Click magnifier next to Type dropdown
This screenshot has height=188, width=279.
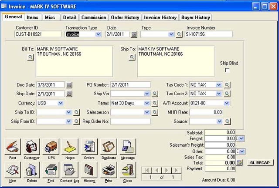click(179, 34)
